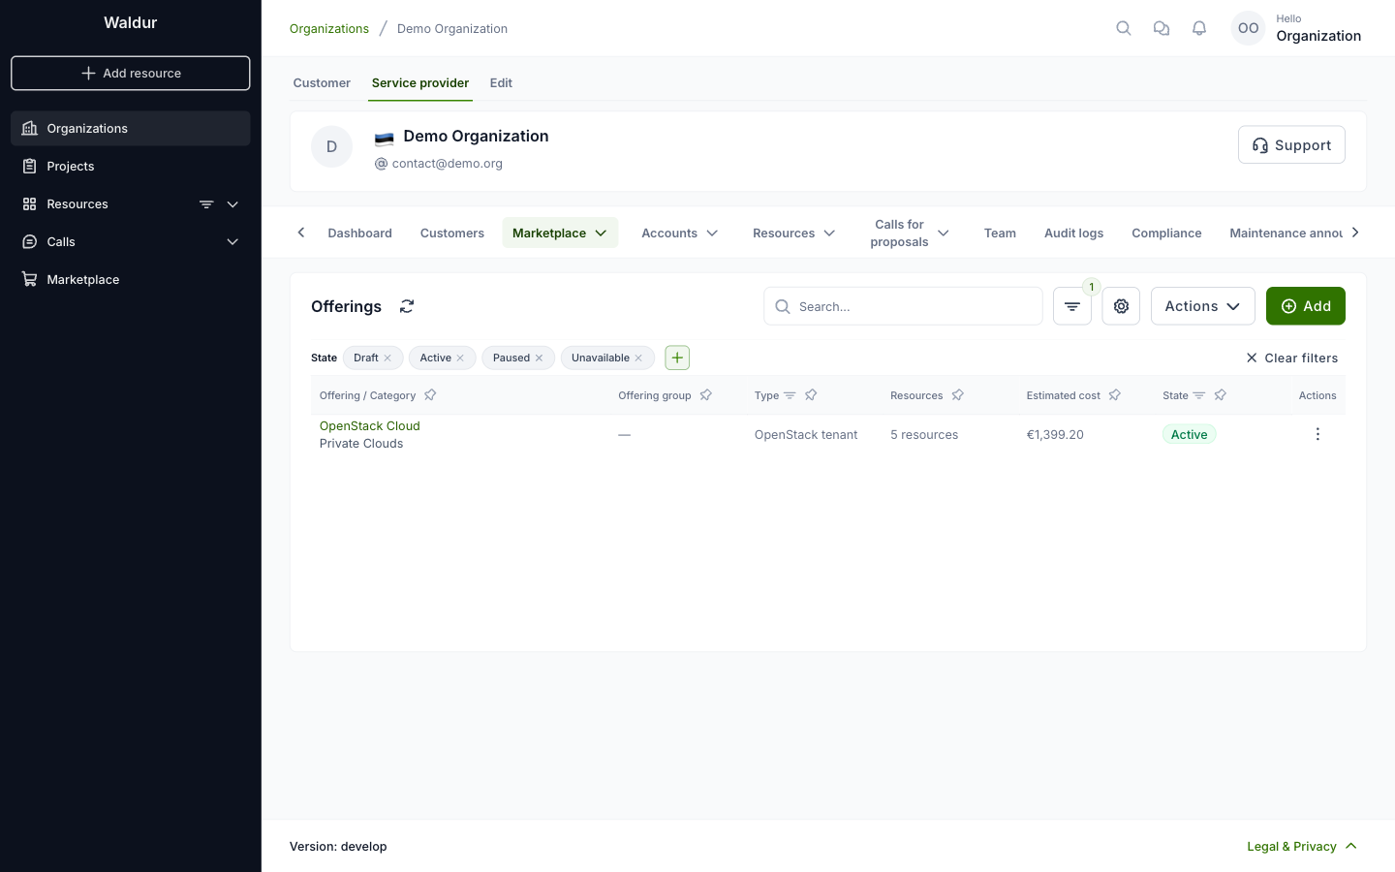Open the Resources filter icon in sidebar

pos(206,204)
